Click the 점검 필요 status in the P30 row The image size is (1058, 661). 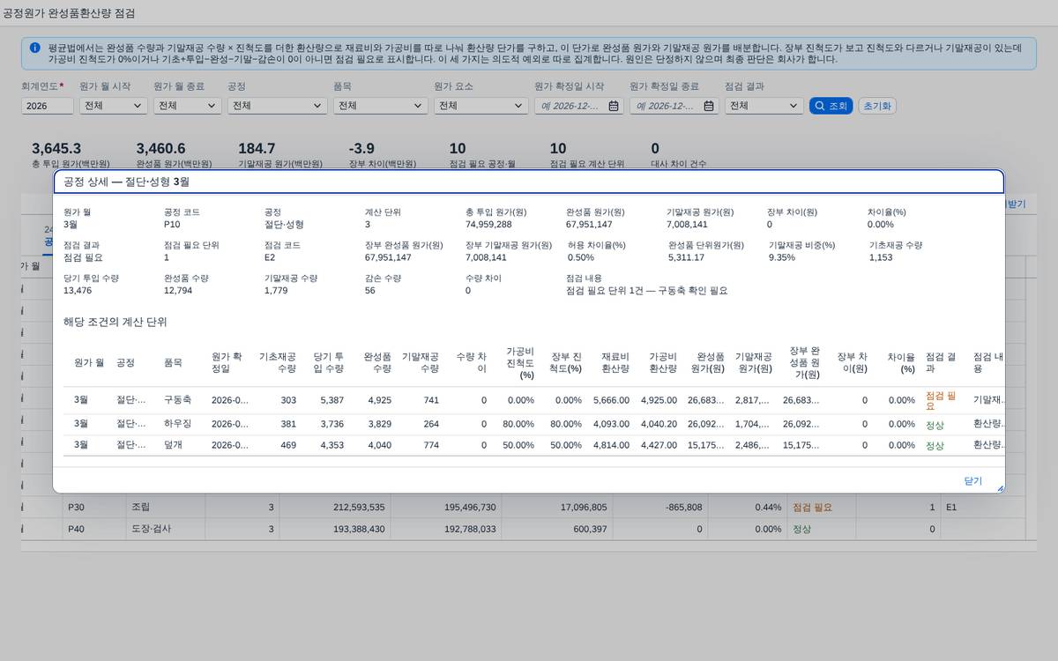click(x=812, y=508)
